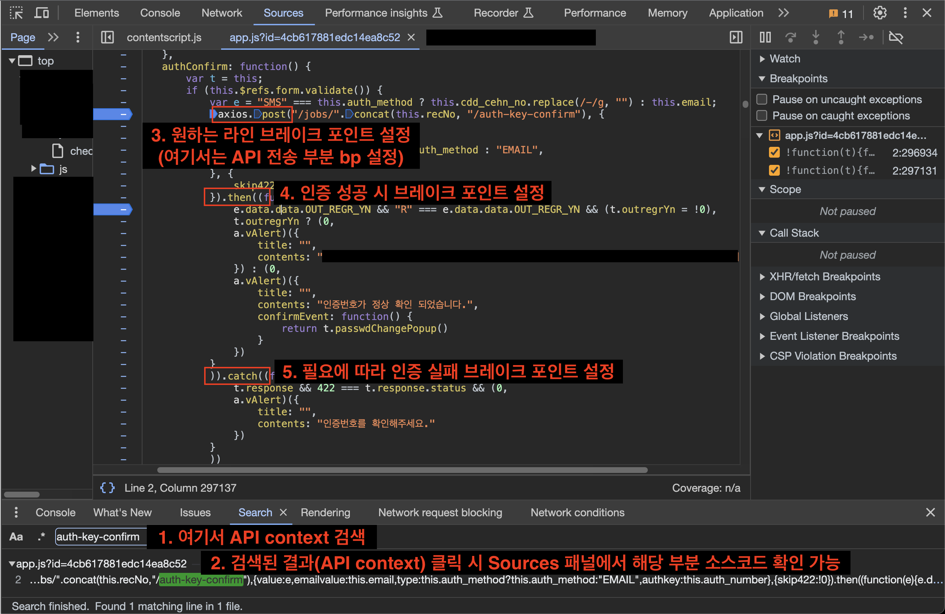
Task: Expand the Watch section
Action: click(x=784, y=59)
